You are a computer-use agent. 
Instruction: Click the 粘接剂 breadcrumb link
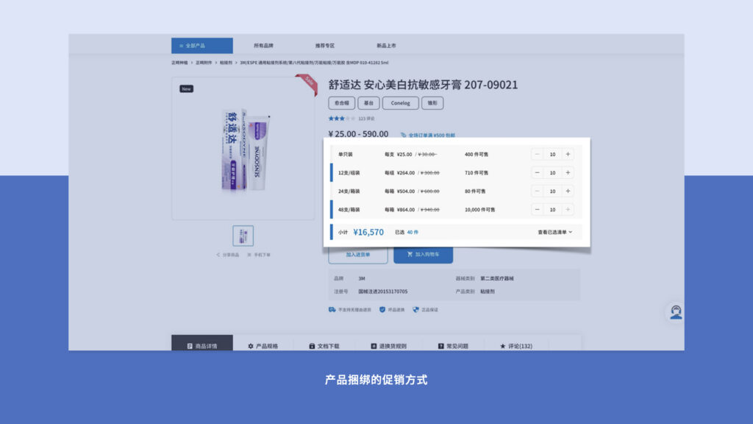click(226, 63)
